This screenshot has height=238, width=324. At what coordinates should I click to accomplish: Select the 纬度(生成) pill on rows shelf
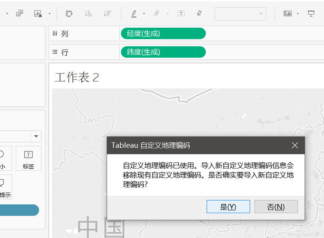(x=163, y=52)
